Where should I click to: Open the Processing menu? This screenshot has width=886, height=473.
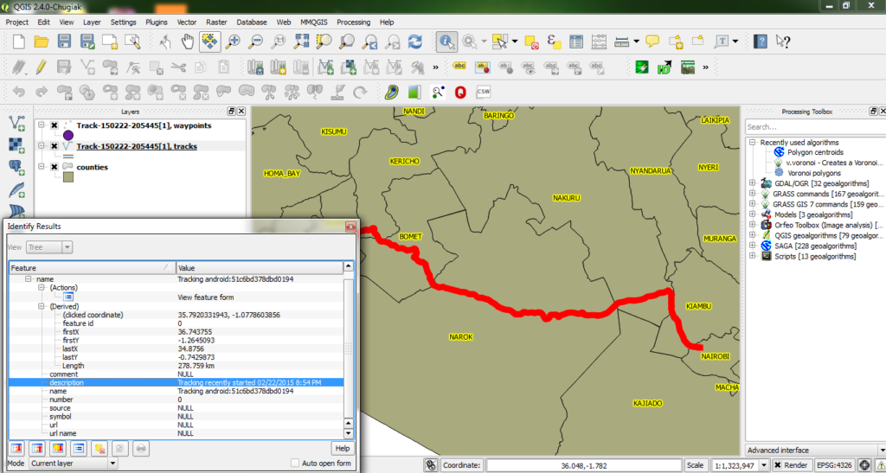point(353,22)
